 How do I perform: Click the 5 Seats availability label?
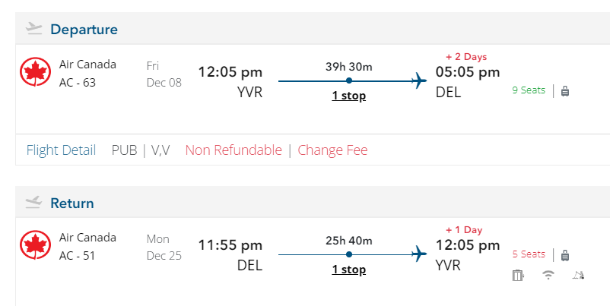(529, 254)
